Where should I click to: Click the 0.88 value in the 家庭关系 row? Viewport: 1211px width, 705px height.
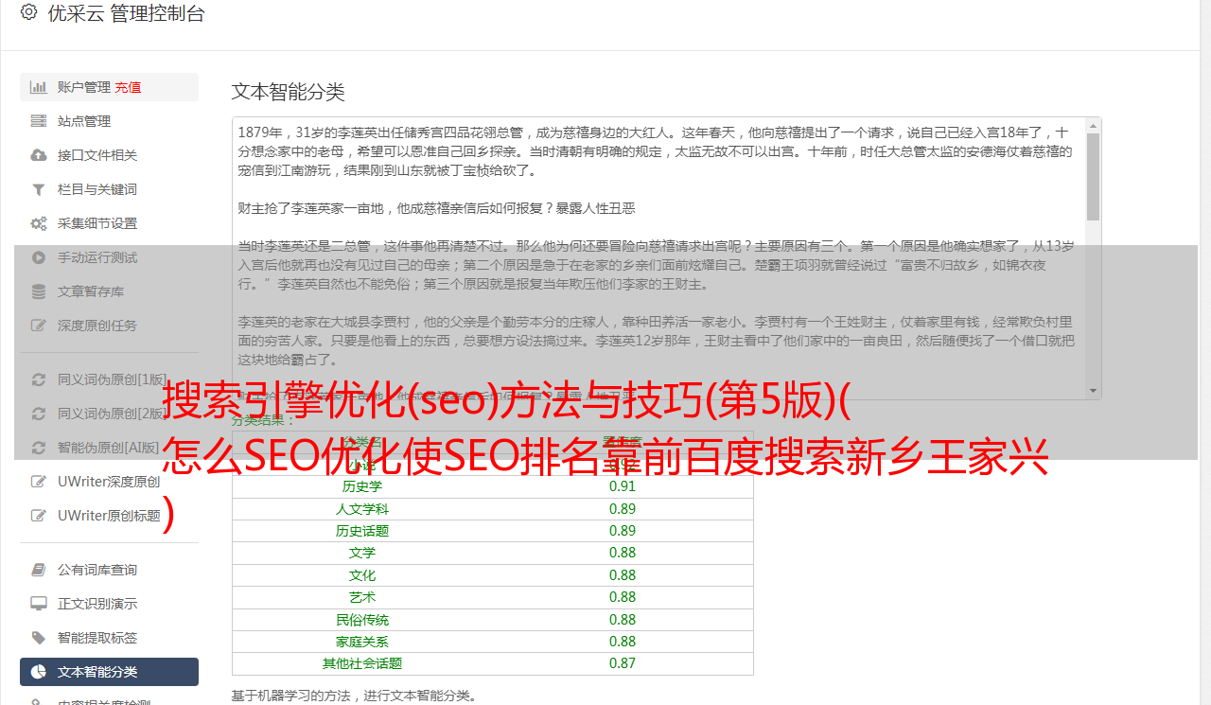pyautogui.click(x=623, y=642)
